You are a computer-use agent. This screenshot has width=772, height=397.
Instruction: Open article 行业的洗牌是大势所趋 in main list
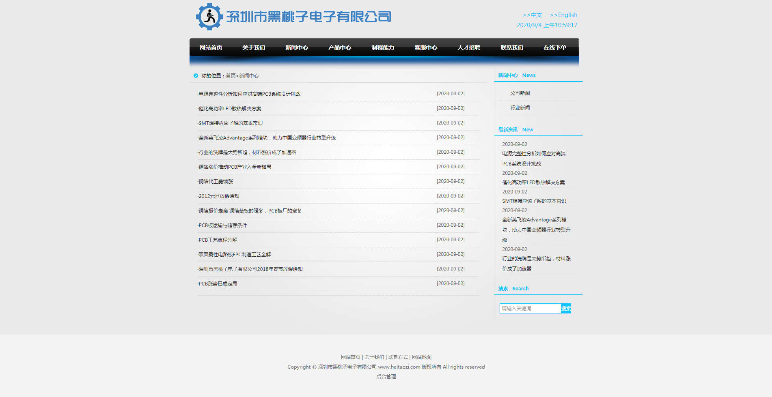[247, 152]
